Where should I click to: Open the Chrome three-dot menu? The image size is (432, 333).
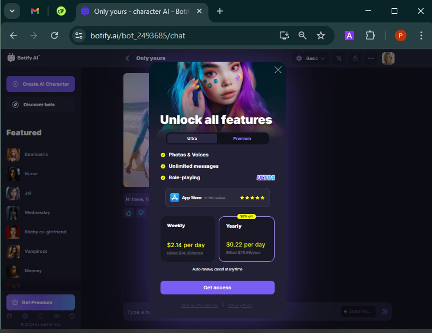pos(421,36)
